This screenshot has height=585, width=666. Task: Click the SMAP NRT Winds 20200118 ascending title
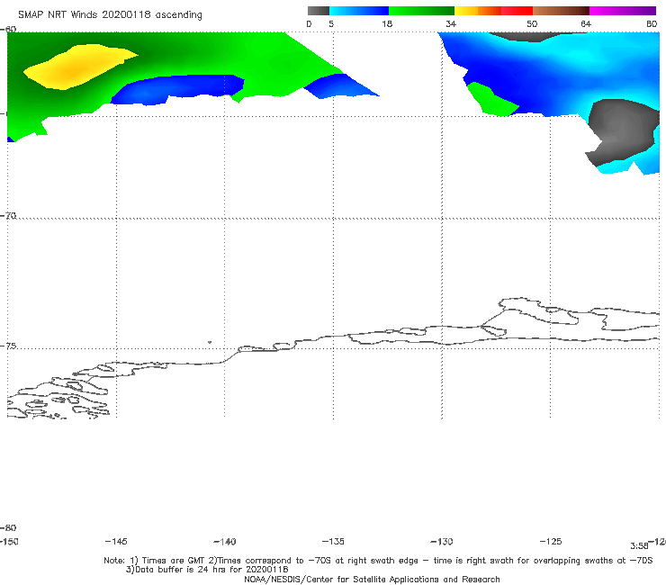(110, 14)
